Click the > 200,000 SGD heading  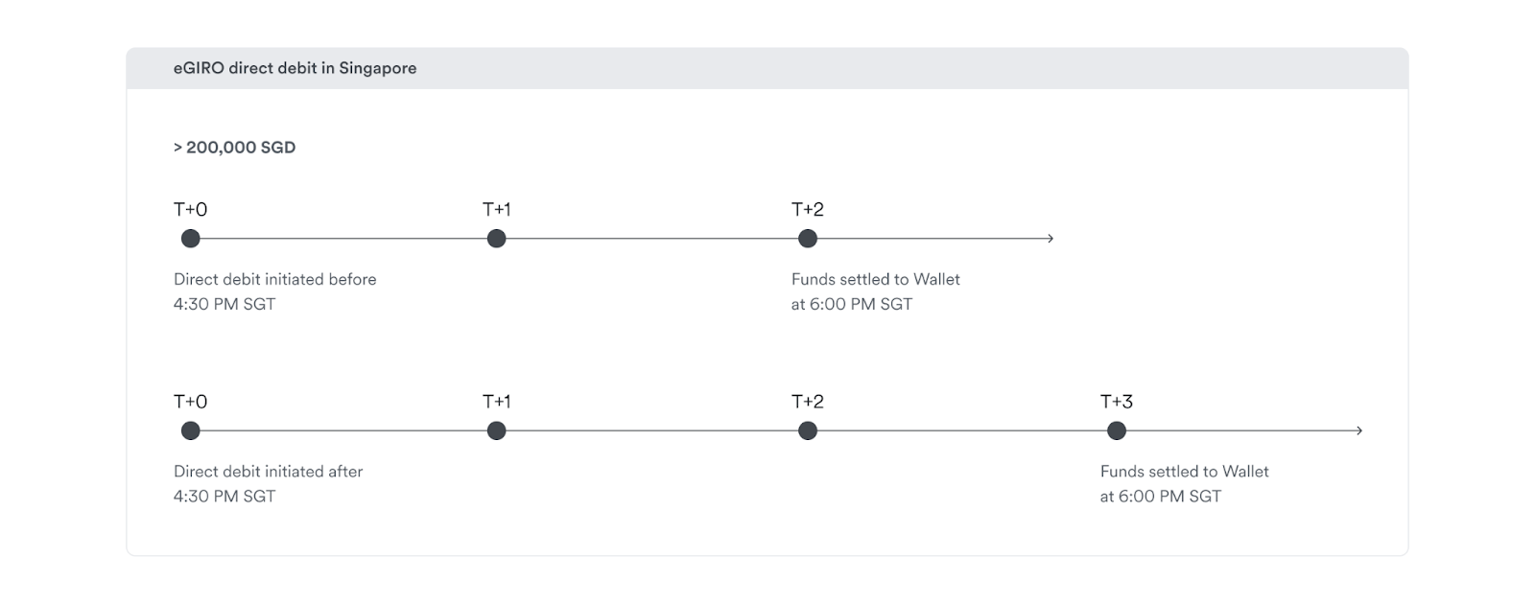click(x=235, y=148)
